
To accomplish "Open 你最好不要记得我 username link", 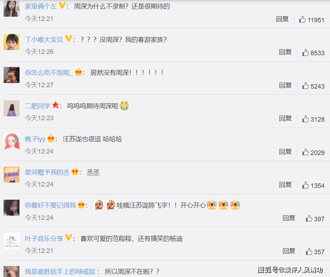I will pyautogui.click(x=50, y=205).
